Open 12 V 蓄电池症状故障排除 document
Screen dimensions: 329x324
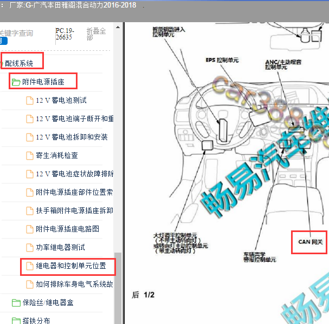75,174
